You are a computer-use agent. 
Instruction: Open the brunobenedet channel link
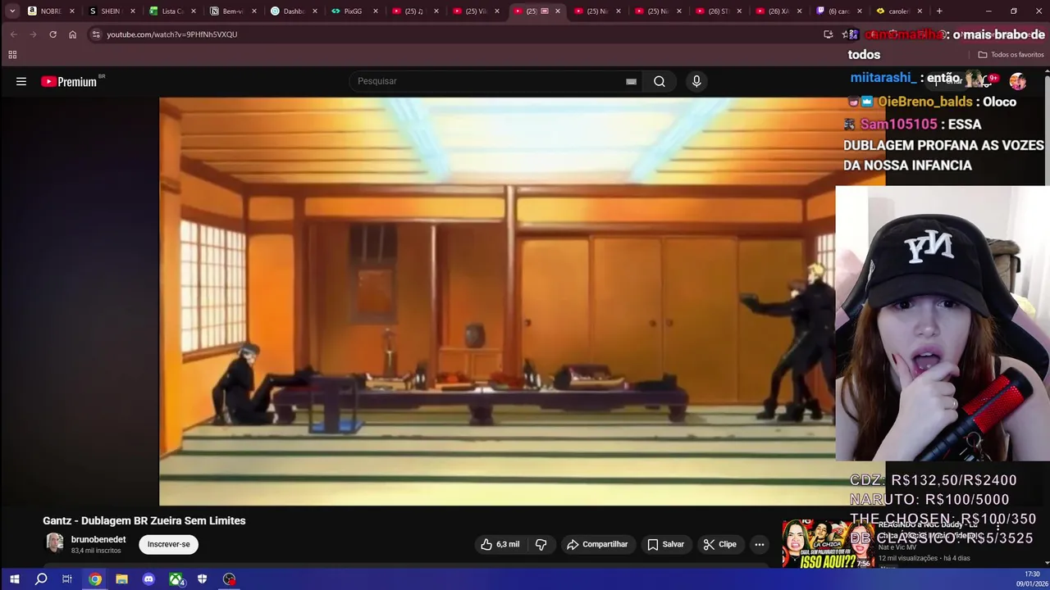pos(98,539)
